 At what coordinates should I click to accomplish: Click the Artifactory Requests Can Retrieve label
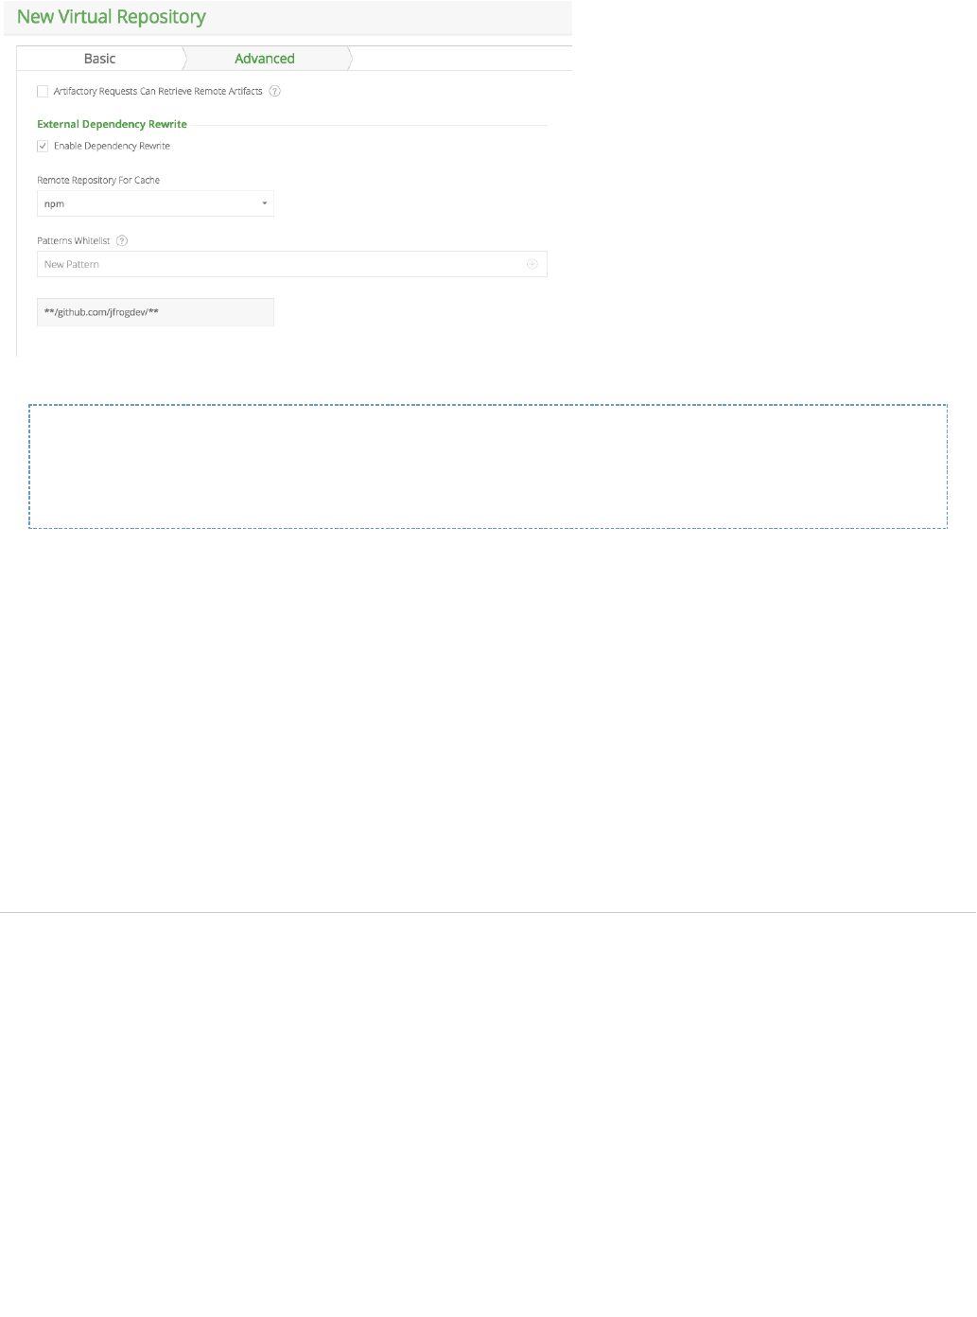tap(158, 92)
